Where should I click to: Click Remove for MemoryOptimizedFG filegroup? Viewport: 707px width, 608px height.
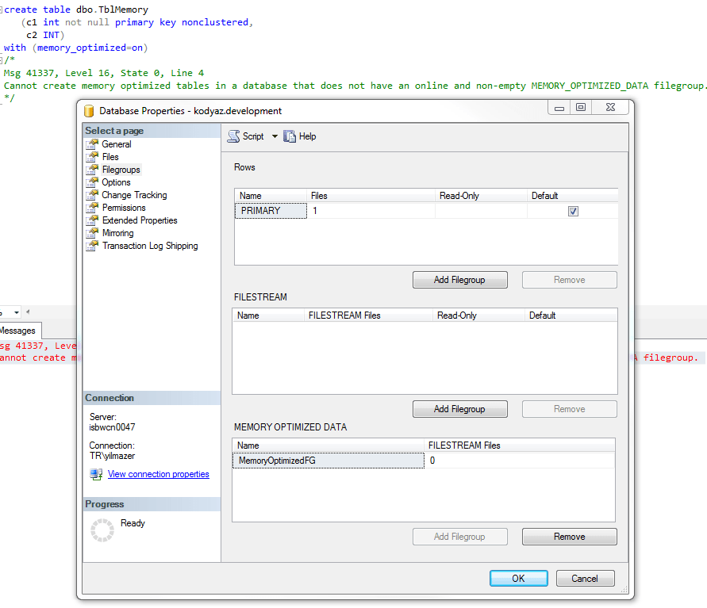[x=569, y=536]
